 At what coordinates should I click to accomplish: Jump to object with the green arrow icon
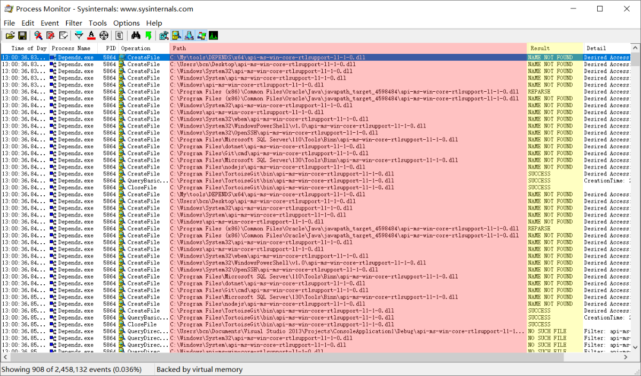coord(148,36)
